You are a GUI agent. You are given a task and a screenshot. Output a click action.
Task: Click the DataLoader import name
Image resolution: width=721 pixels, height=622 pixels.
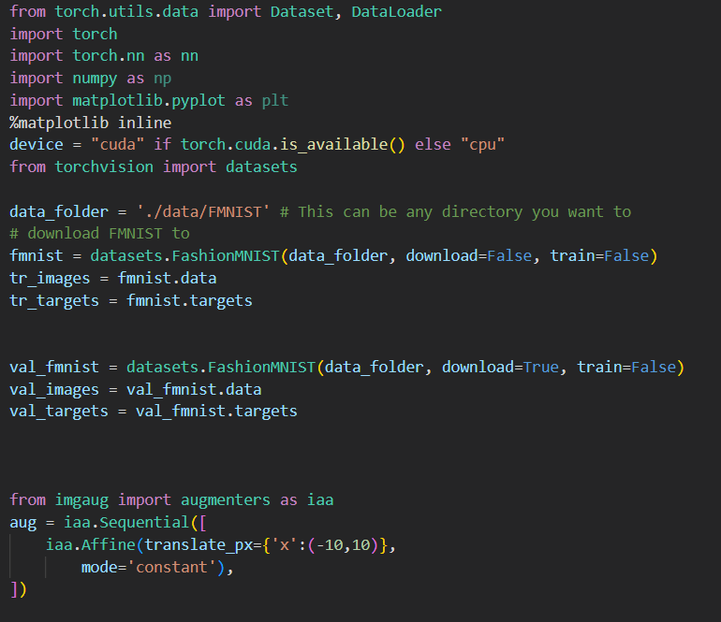(x=396, y=11)
